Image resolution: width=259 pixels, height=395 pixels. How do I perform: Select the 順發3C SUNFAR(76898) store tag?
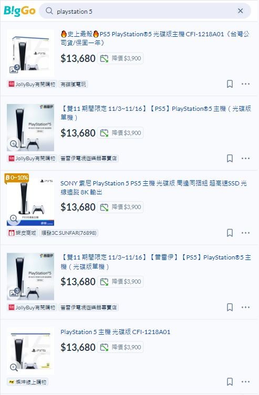69,233
